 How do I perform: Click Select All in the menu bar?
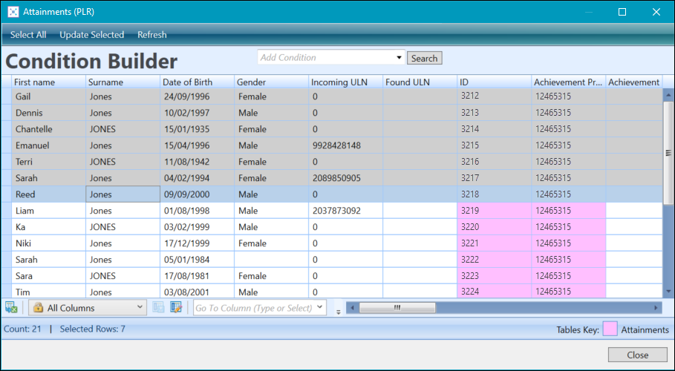[28, 35]
